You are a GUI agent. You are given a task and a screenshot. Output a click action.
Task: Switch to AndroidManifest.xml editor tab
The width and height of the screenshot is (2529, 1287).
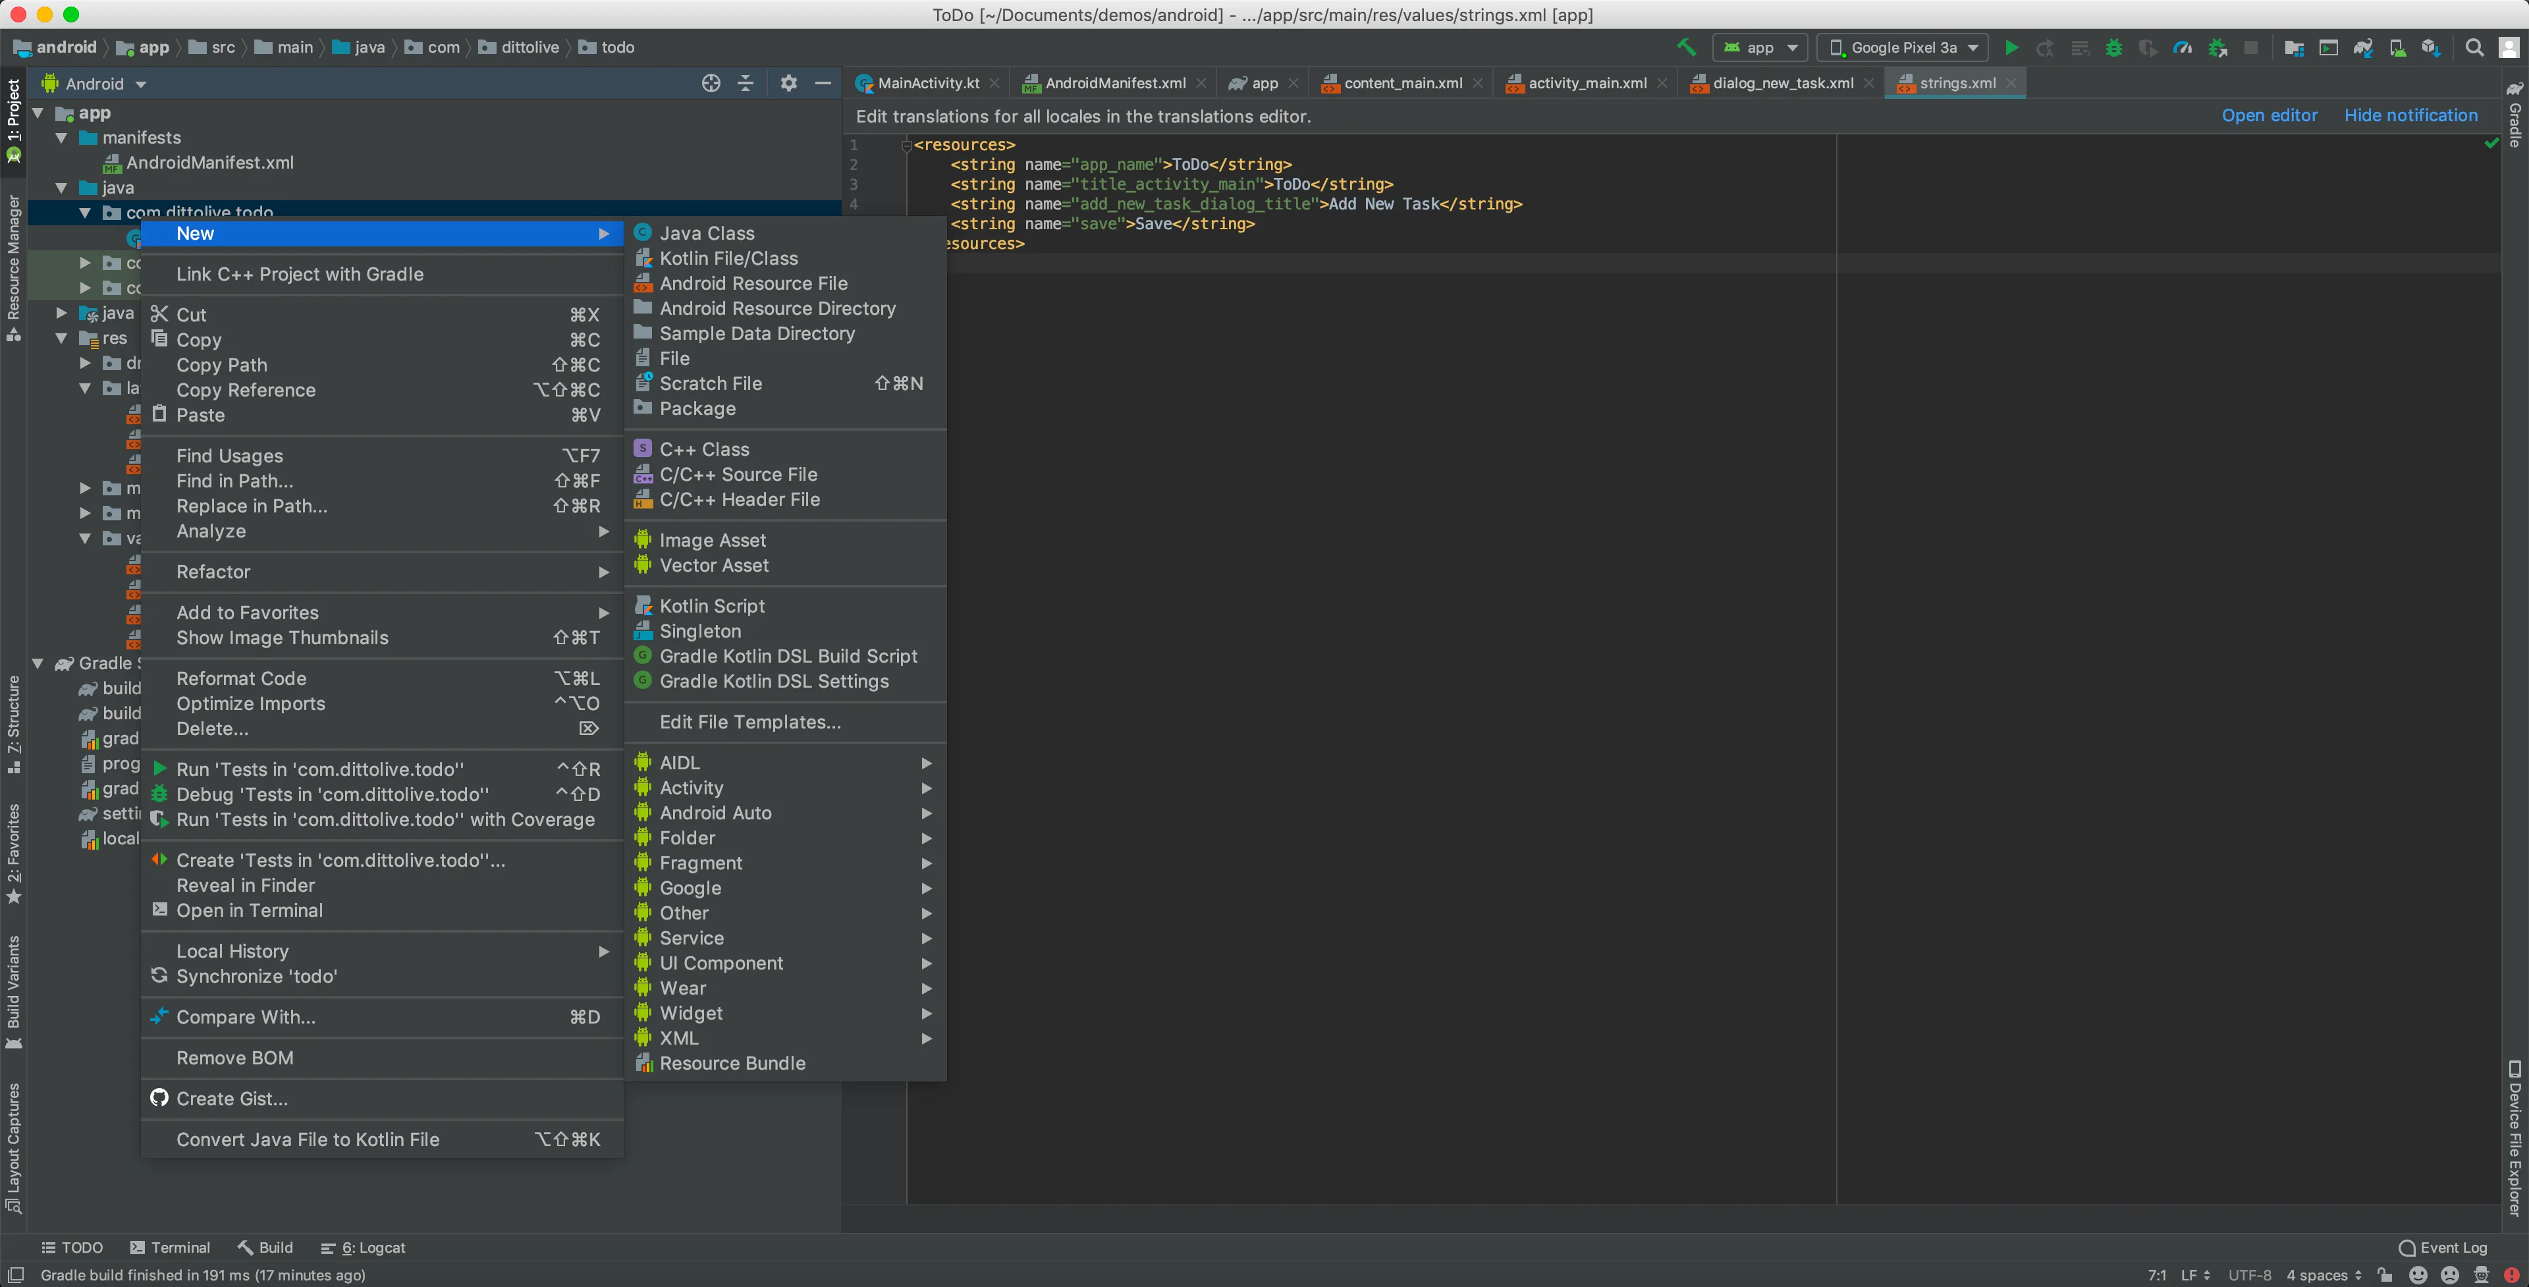click(1114, 84)
